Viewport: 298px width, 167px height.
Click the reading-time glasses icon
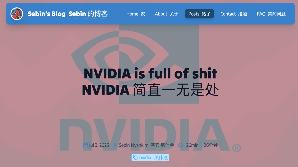click(180, 145)
